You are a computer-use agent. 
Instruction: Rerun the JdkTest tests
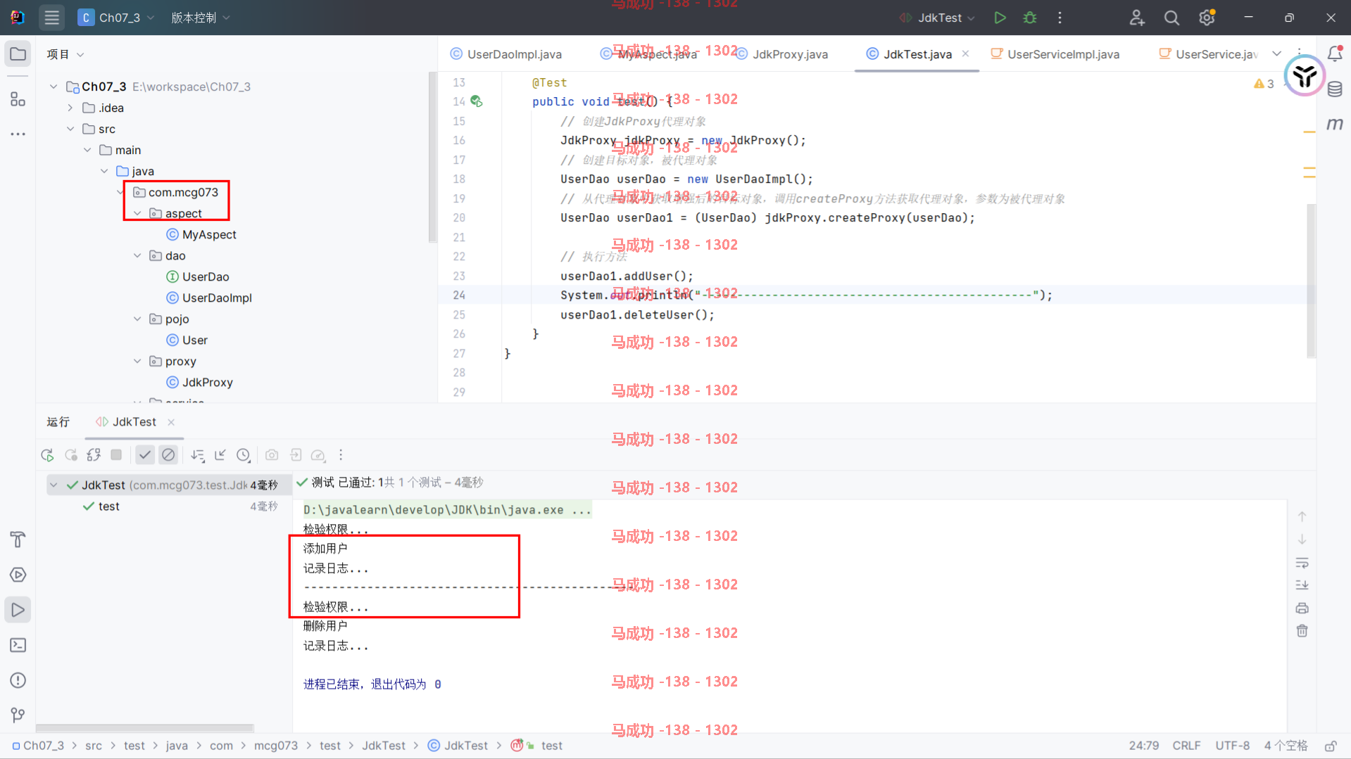(47, 455)
